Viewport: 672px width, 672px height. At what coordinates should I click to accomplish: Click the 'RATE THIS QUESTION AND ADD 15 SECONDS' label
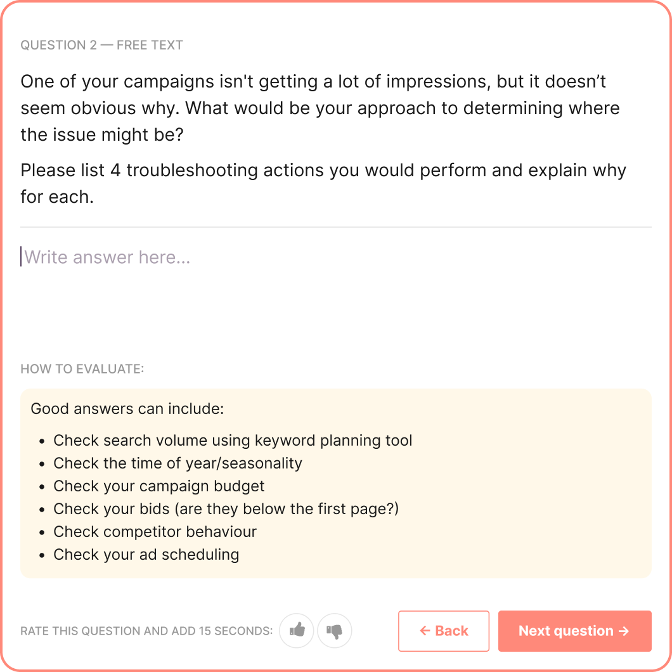click(x=146, y=631)
